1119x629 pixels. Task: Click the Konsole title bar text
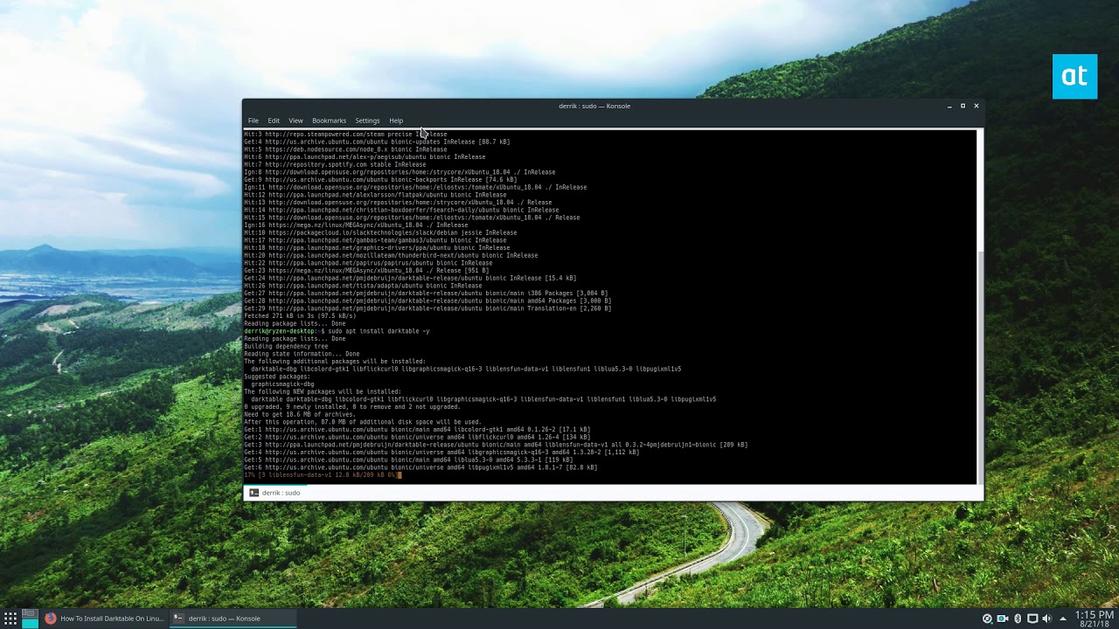pyautogui.click(x=594, y=106)
